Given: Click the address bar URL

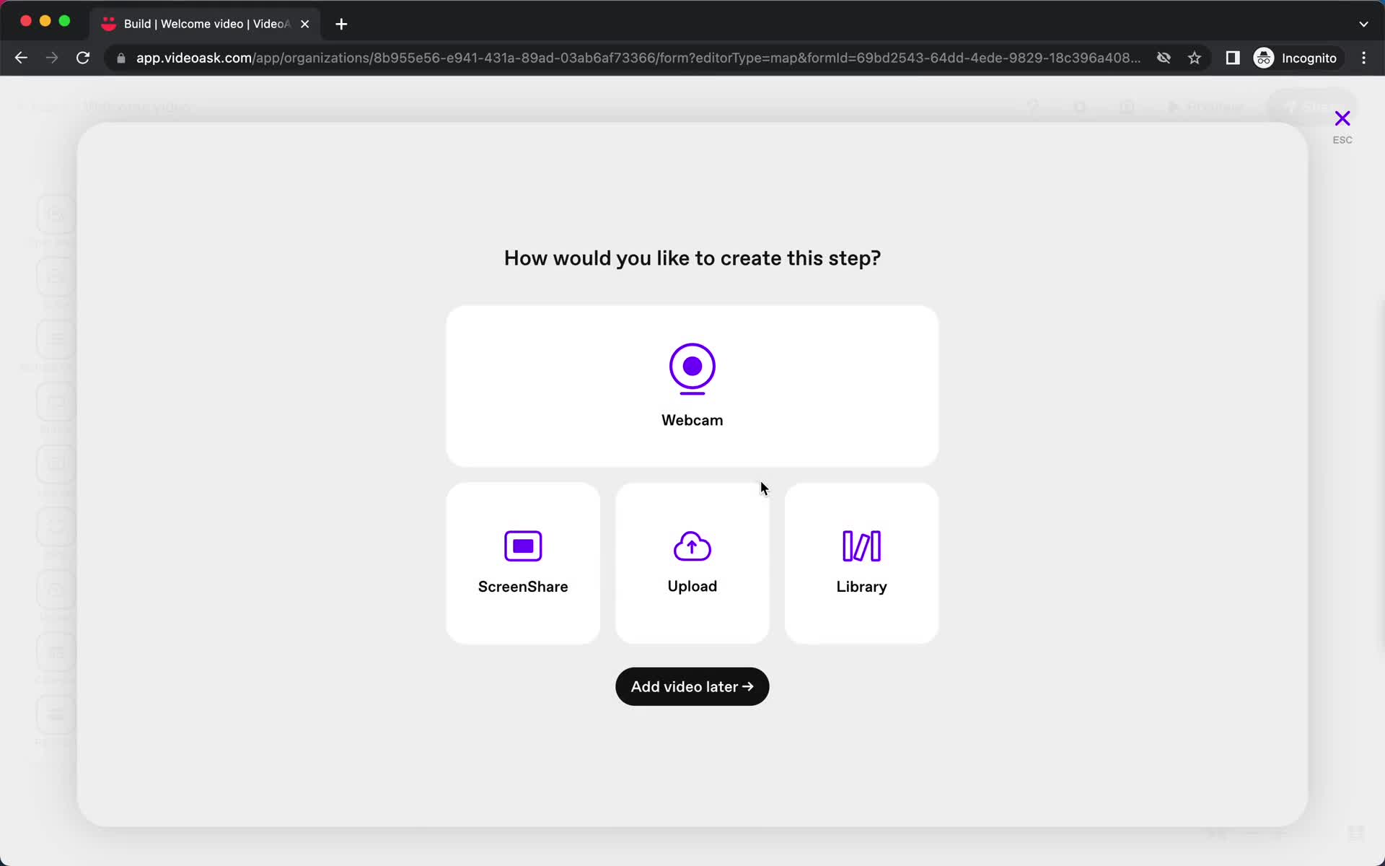Looking at the screenshot, I should (x=638, y=58).
